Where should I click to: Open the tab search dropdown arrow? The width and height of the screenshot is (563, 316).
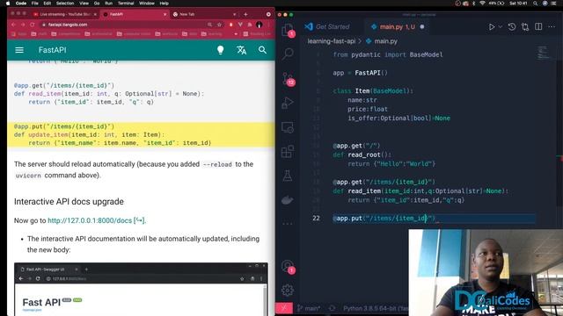point(268,14)
